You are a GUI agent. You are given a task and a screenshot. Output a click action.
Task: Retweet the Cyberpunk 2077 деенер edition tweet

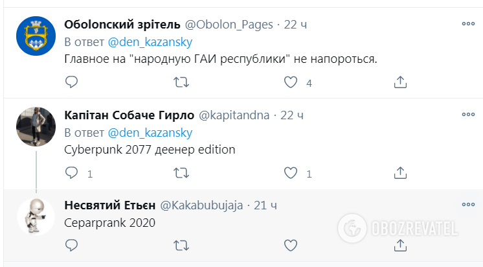pos(182,174)
